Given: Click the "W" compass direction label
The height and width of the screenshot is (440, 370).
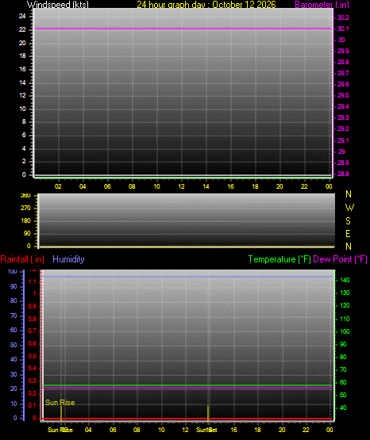Looking at the screenshot, I should click(349, 208).
